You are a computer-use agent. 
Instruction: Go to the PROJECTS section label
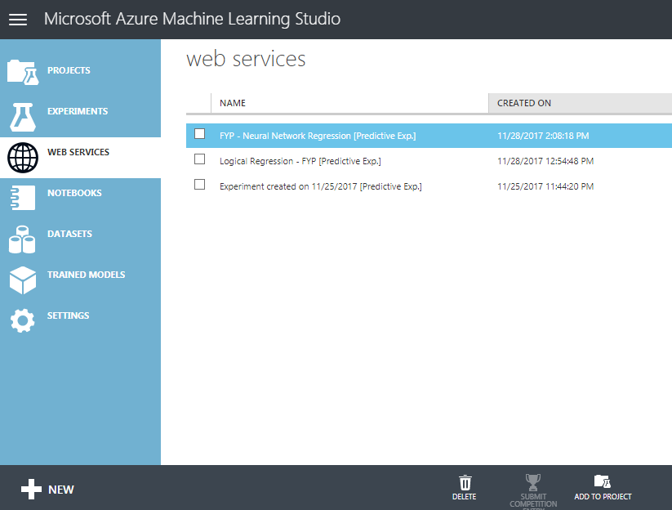(x=69, y=70)
